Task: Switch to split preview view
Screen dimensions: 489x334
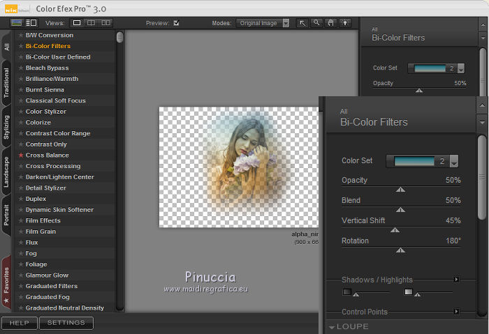Action: (x=92, y=23)
